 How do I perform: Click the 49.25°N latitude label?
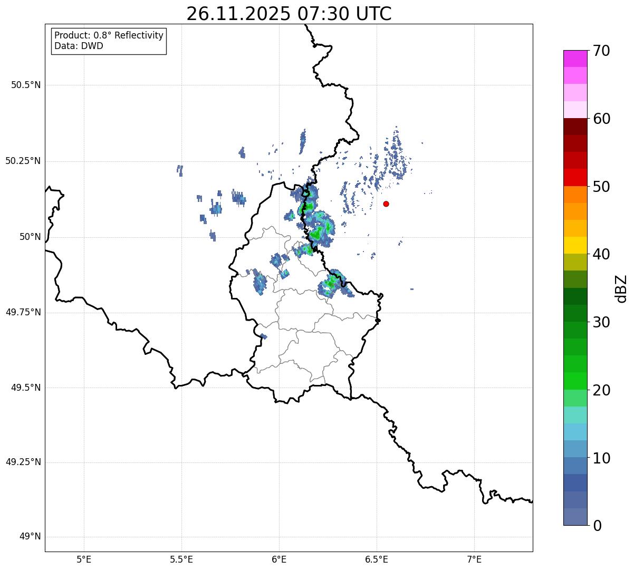coord(23,462)
